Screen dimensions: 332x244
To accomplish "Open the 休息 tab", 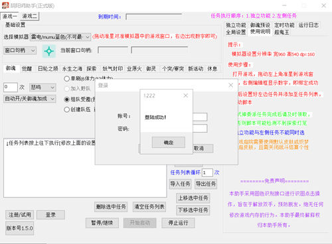I will [x=212, y=69].
